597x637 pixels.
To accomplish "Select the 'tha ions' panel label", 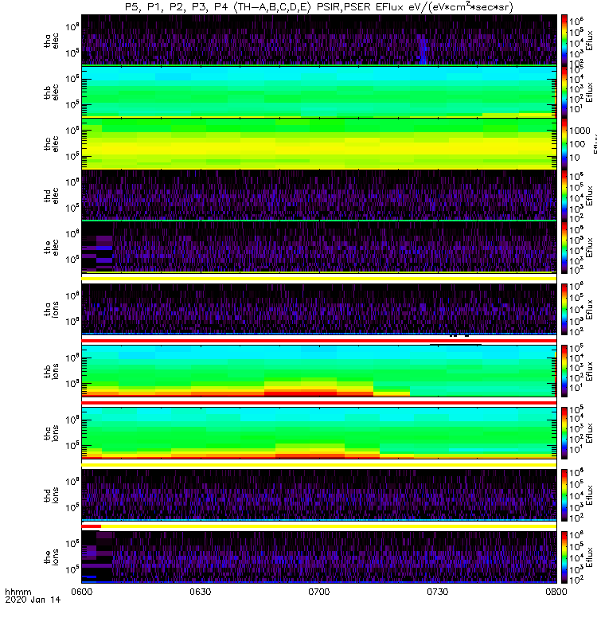I will coord(52,309).
